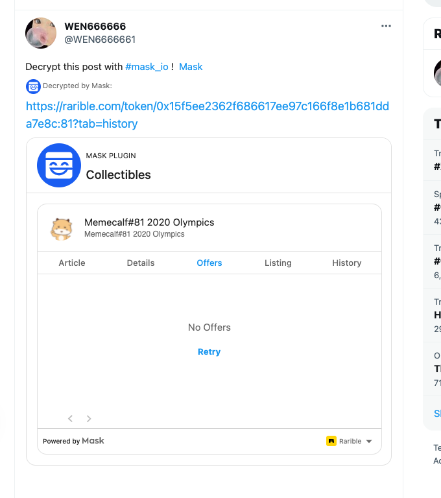Click the MASK PLUGIN label
Image resolution: width=441 pixels, height=498 pixels.
tap(111, 156)
